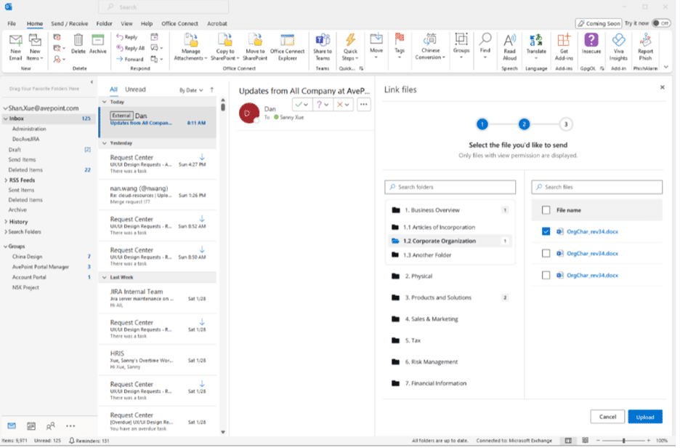This screenshot has height=448, width=680.
Task: Collapse the Last Week message group
Action: pyautogui.click(x=104, y=277)
